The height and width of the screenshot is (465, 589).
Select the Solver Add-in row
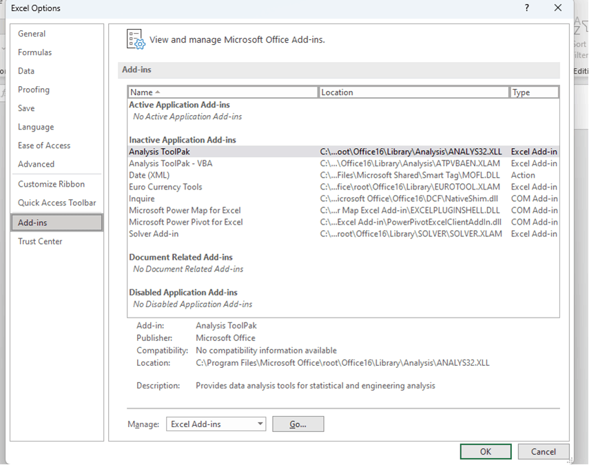coord(343,234)
